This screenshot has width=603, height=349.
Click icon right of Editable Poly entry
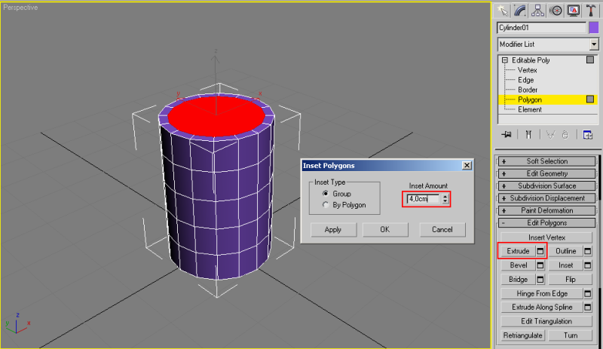coord(590,60)
